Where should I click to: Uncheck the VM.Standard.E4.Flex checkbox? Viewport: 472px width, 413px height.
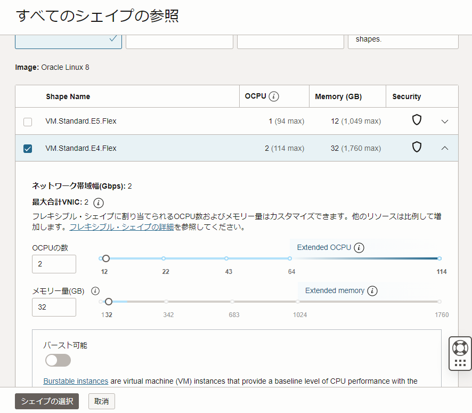(x=28, y=149)
